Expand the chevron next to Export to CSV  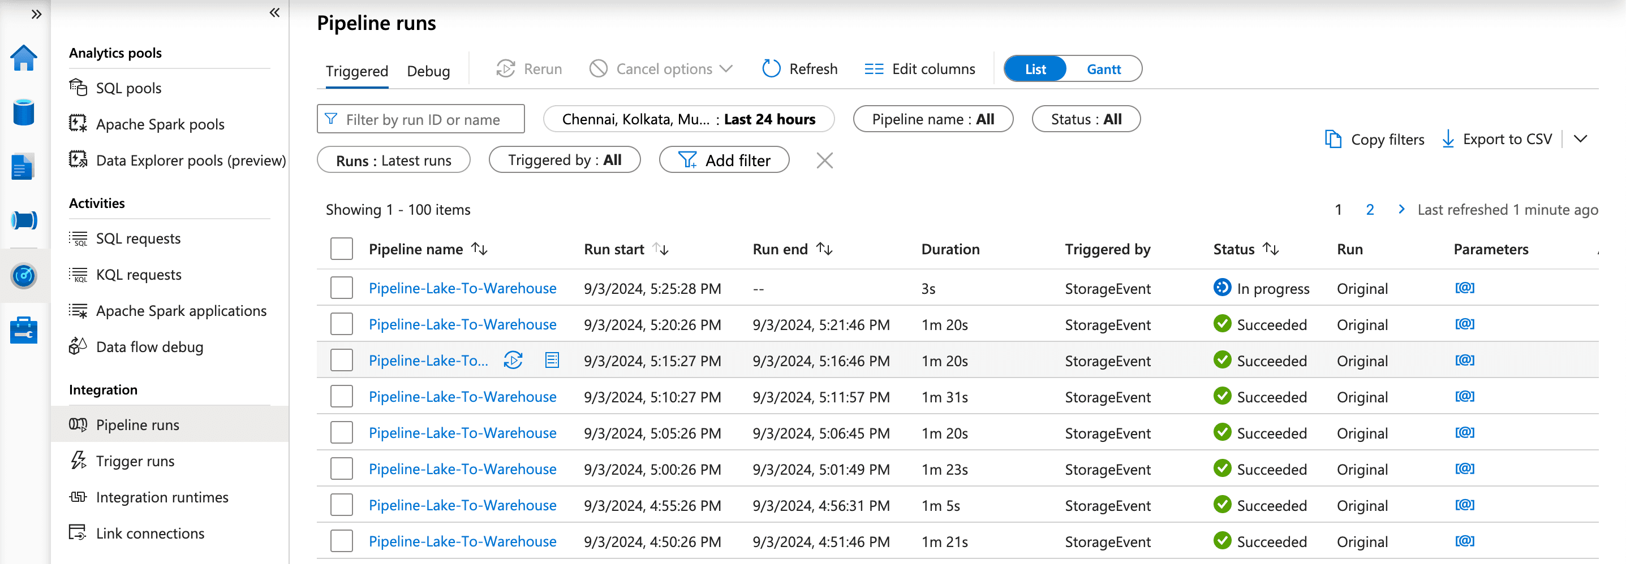(1580, 138)
